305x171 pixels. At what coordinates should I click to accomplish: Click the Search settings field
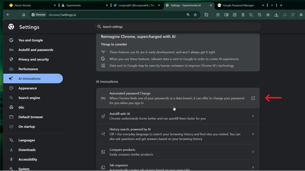tap(178, 27)
